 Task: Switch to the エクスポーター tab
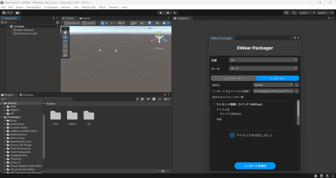tap(234, 78)
